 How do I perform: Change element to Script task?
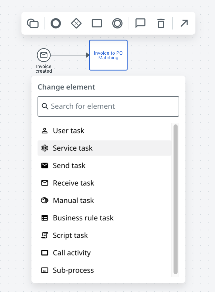[x=104, y=235]
